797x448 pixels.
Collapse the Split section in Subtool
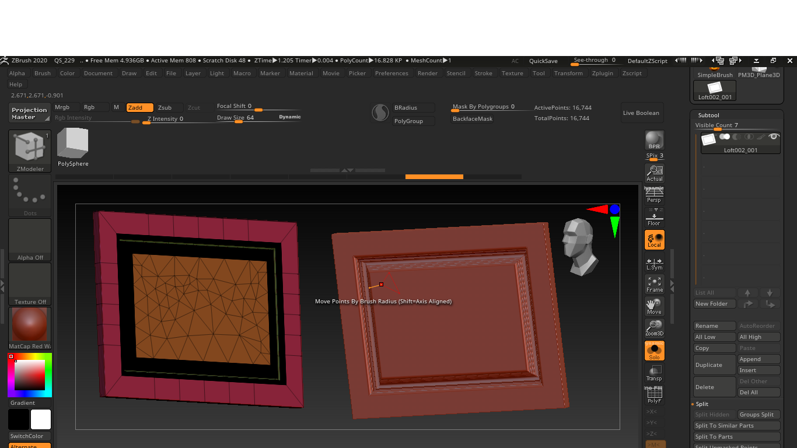point(702,404)
